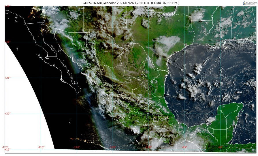Click the -110° longitude label

(77, 147)
